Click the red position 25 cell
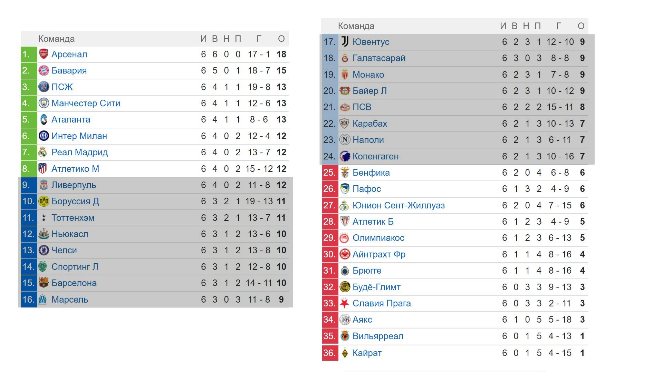Screen dimensions: 663x372 point(330,173)
